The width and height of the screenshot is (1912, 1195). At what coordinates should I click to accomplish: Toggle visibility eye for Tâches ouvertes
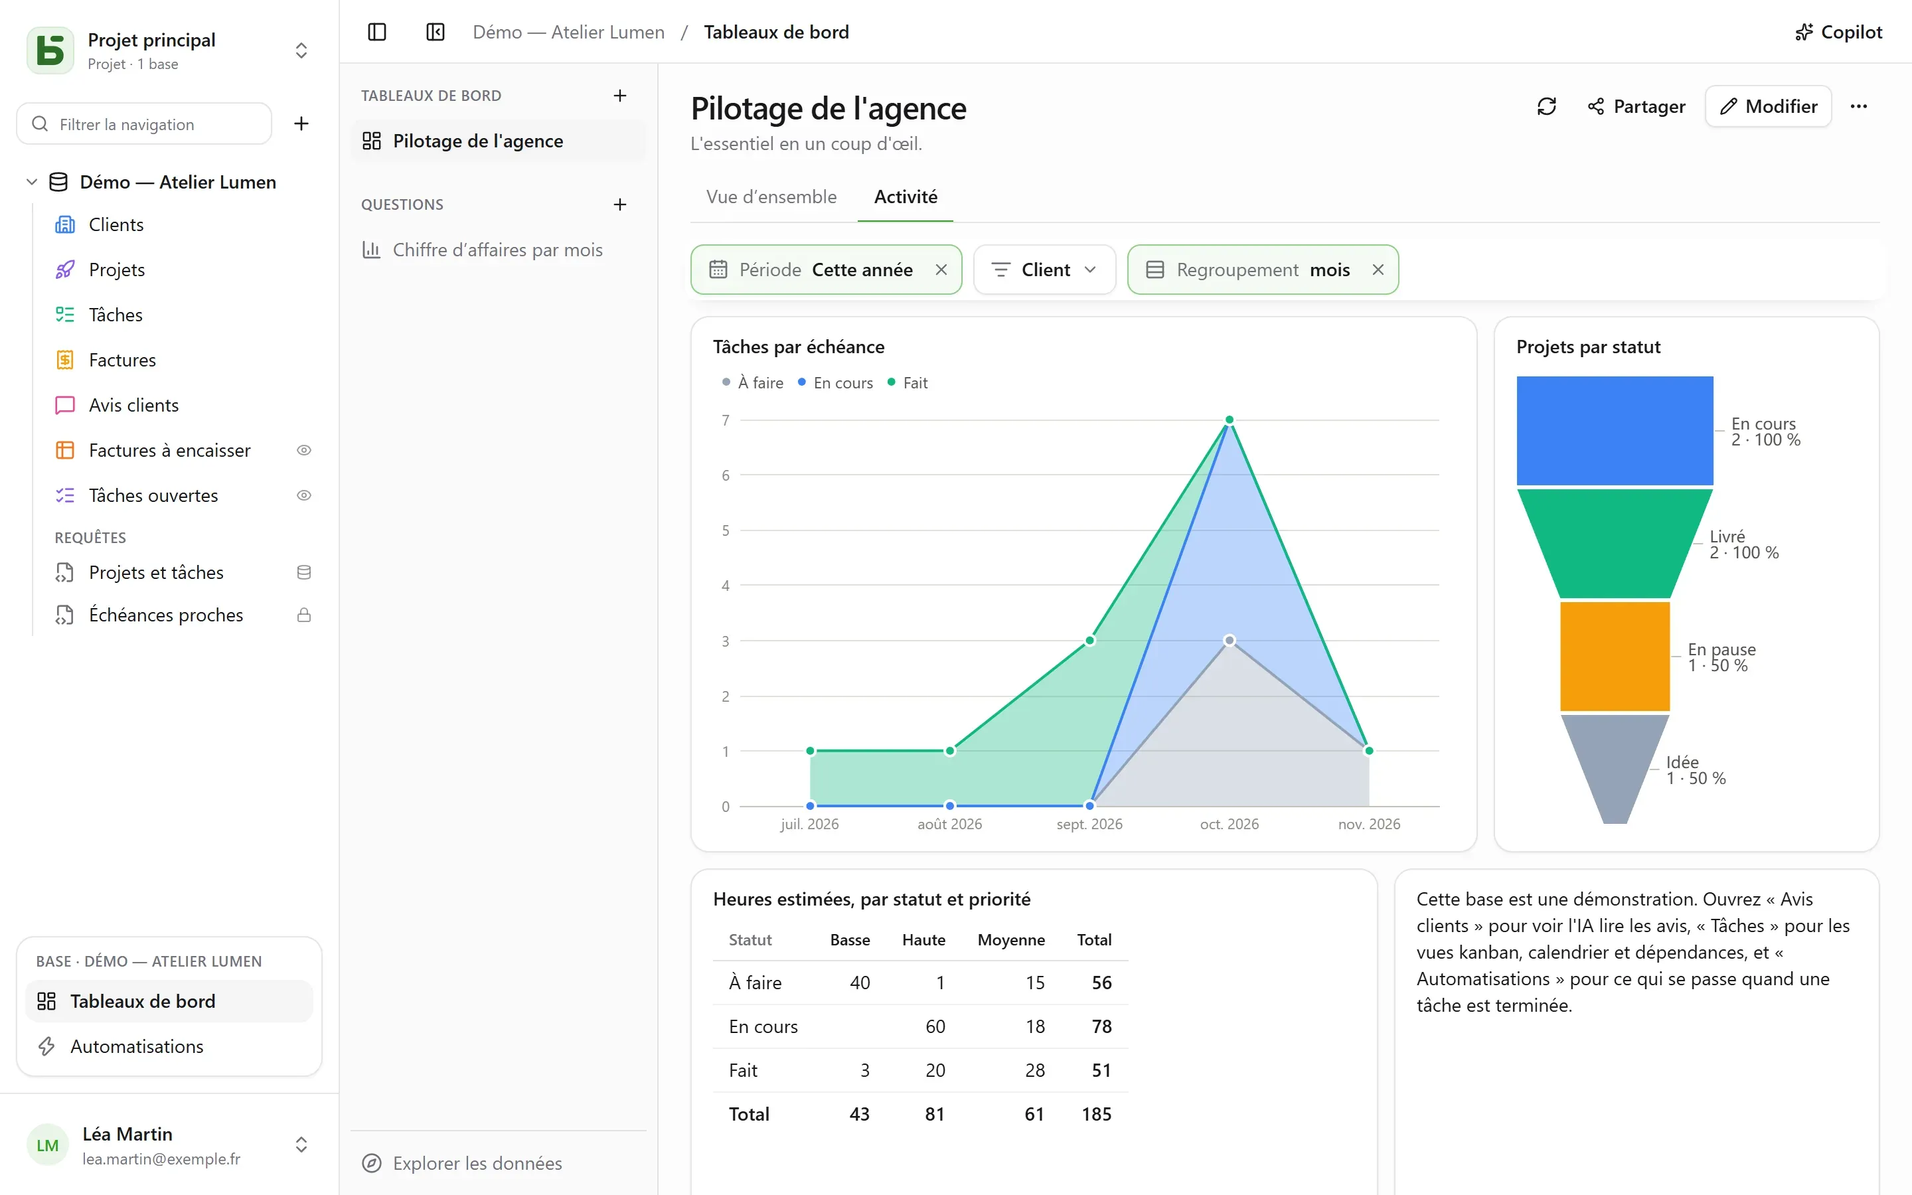pyautogui.click(x=303, y=495)
